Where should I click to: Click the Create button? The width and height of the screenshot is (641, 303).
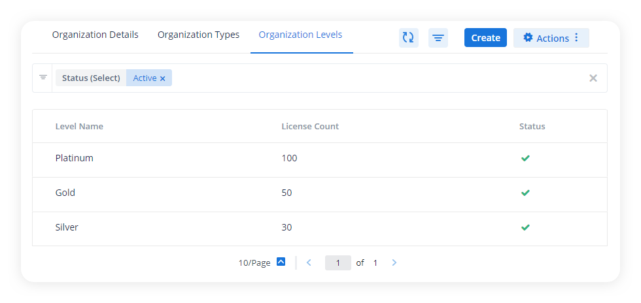tap(485, 38)
